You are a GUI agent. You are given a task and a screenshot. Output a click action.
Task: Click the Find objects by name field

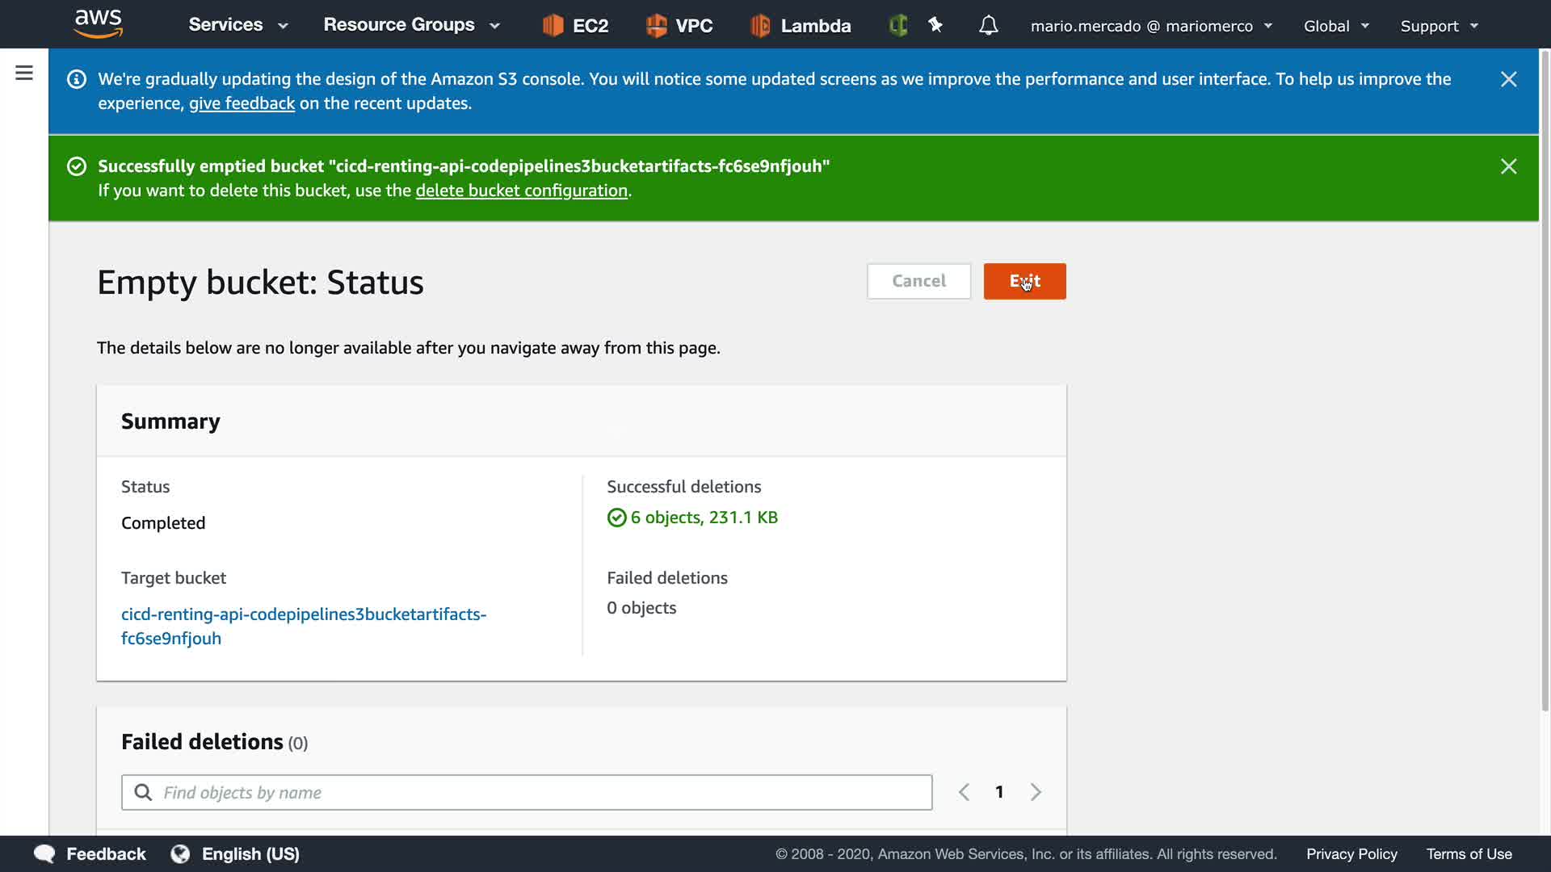tap(527, 792)
